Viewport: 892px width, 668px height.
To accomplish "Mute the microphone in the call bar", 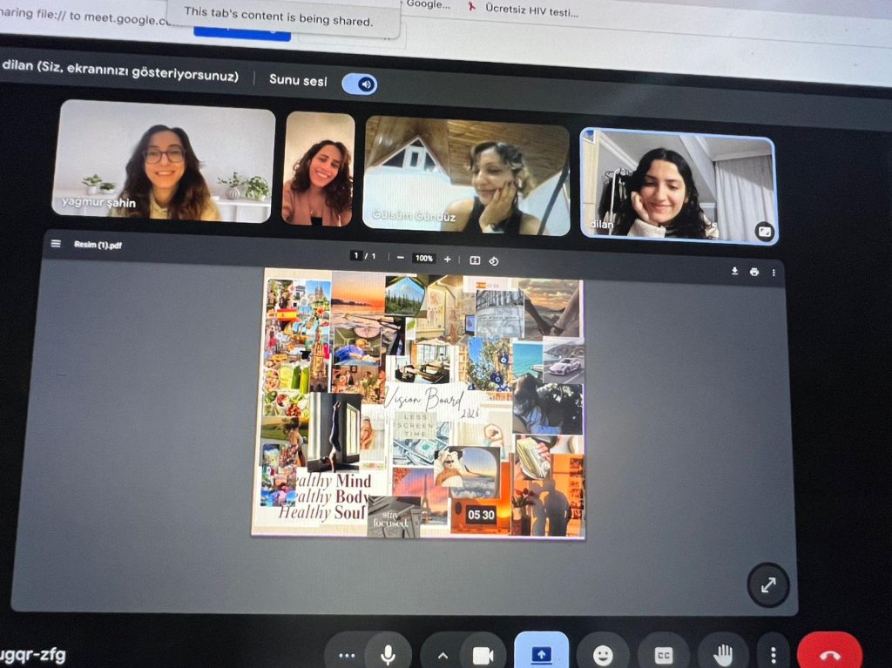I will [x=388, y=655].
